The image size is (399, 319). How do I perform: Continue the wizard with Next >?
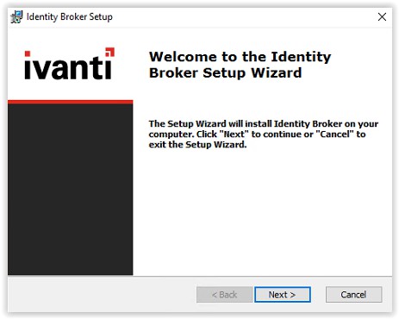283,295
